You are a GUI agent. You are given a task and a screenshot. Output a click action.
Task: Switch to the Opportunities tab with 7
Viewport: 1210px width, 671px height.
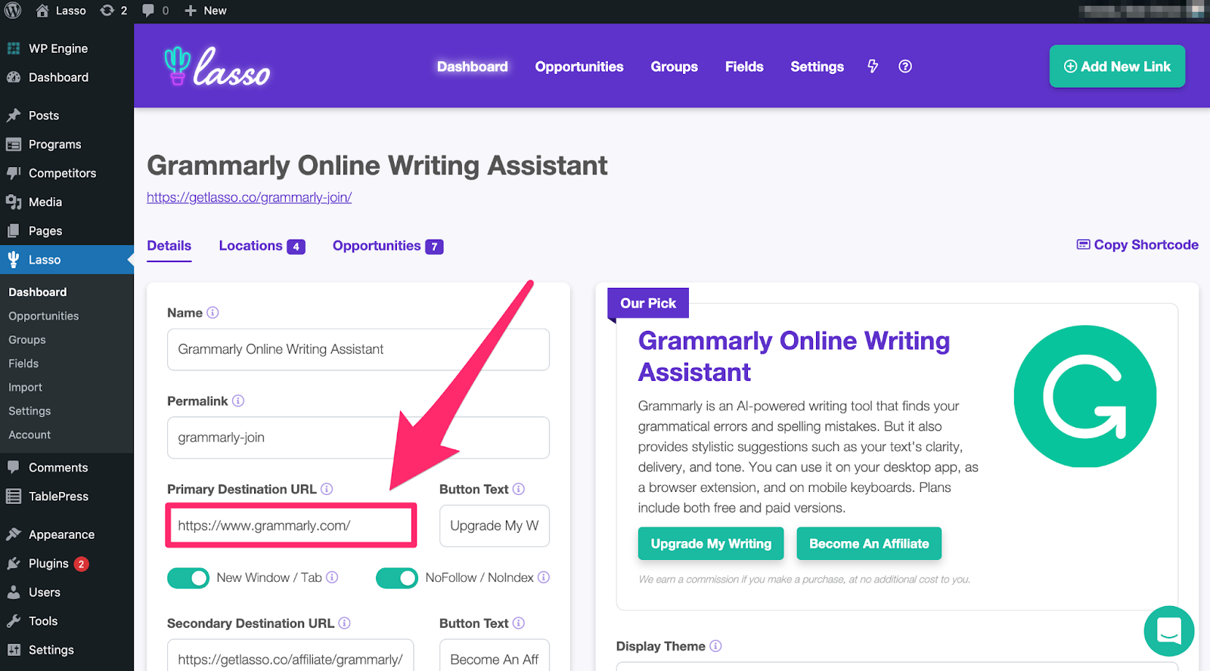pos(388,246)
